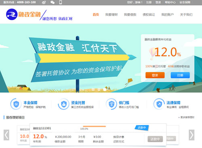Viewport: 202px width, 148px height.
Task: Click the 3个月 term value
Action: coord(82,137)
